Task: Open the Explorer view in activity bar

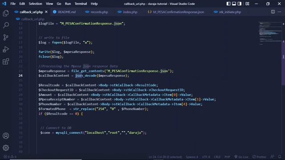Action: point(6,13)
